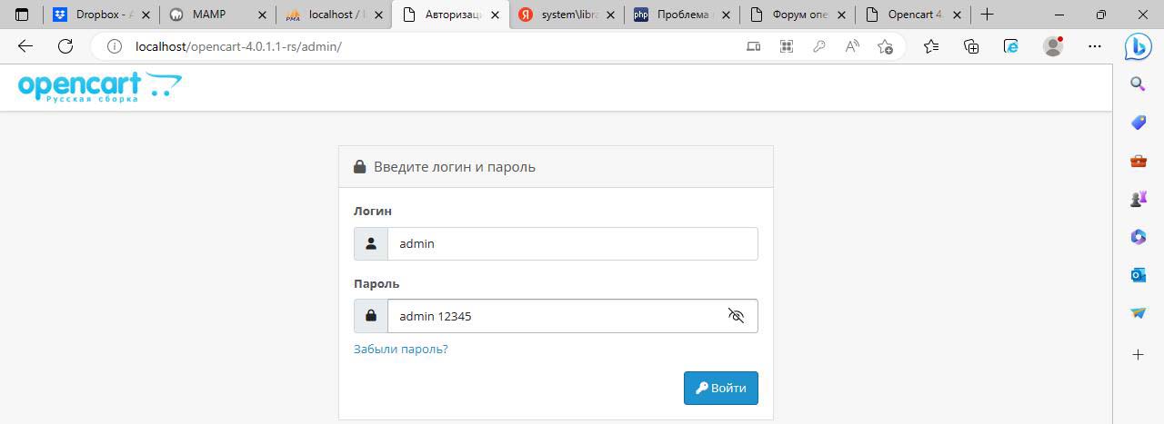Open Outlook in Edge sidebar
The image size is (1164, 424).
1138,274
